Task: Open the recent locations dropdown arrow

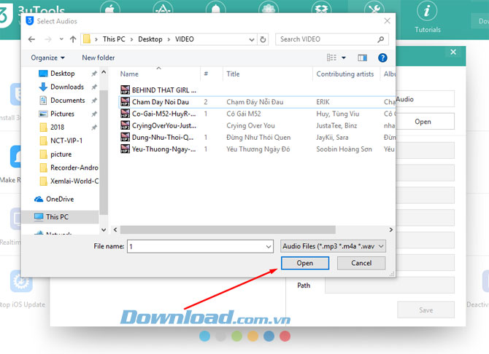Action: tap(61, 39)
